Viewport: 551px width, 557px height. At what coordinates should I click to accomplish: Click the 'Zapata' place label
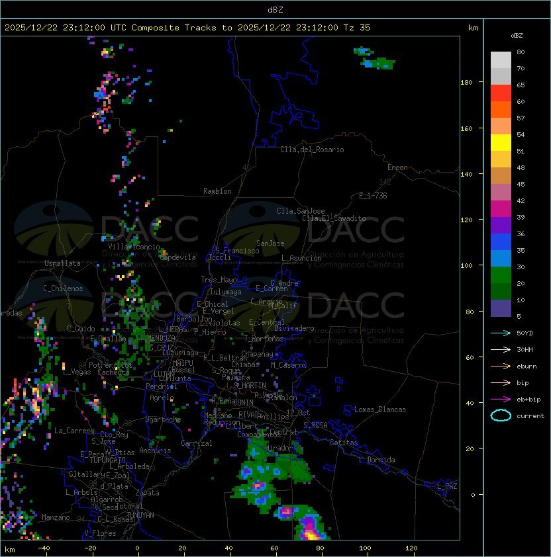(147, 493)
